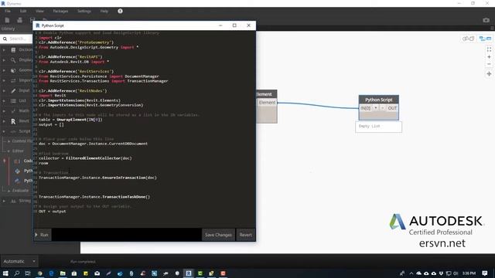Click the library Search field
The width and height of the screenshot is (495, 278).
[17, 39]
